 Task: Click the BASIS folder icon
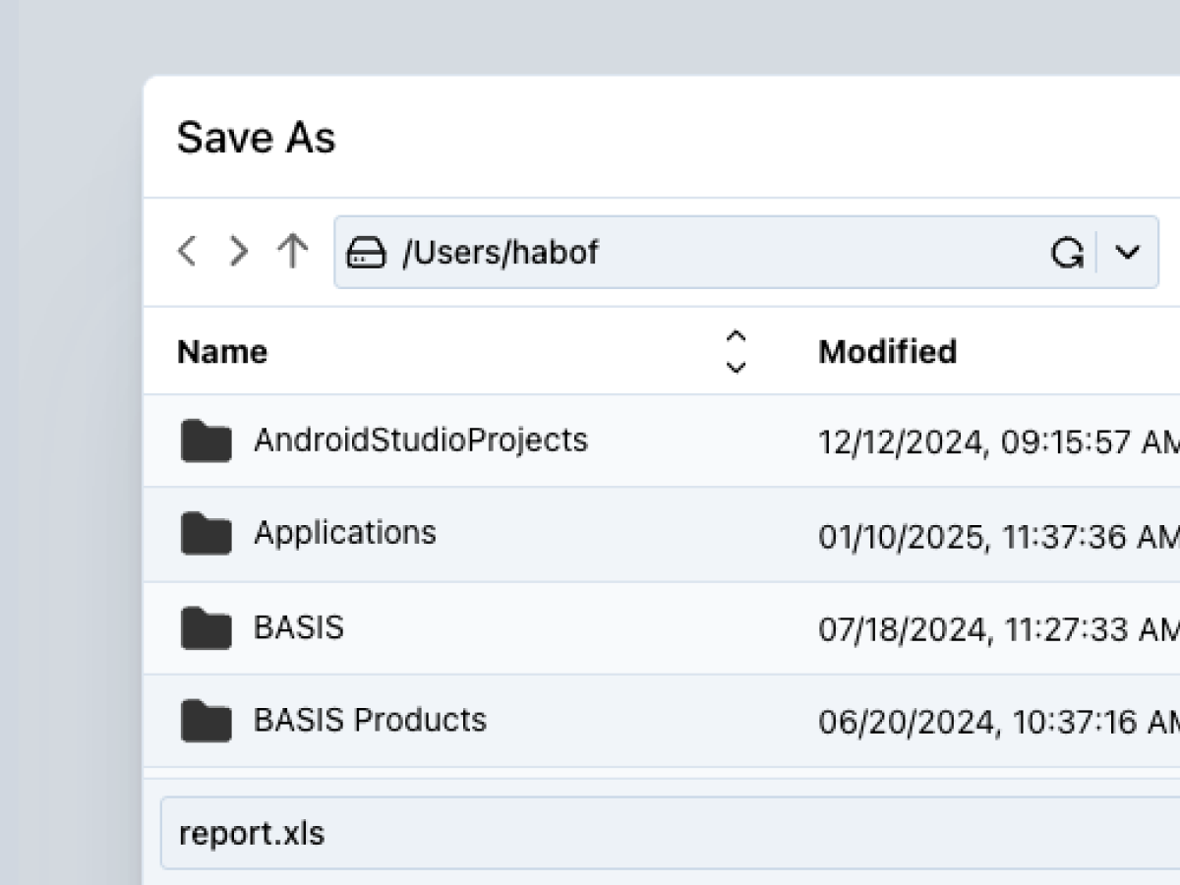point(206,628)
